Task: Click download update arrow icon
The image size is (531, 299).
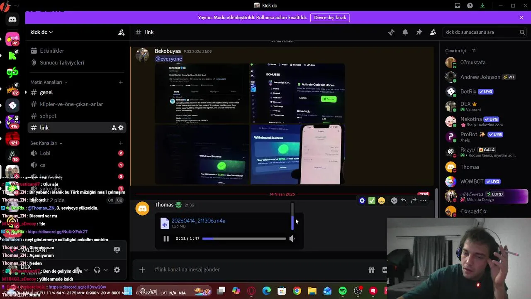Action: click(x=482, y=6)
